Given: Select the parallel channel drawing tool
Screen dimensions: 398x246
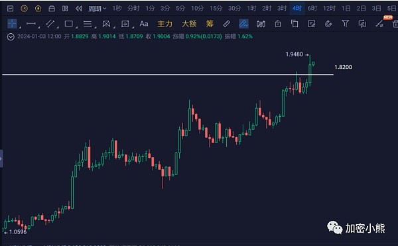Looking at the screenshot, I should tap(50, 24).
